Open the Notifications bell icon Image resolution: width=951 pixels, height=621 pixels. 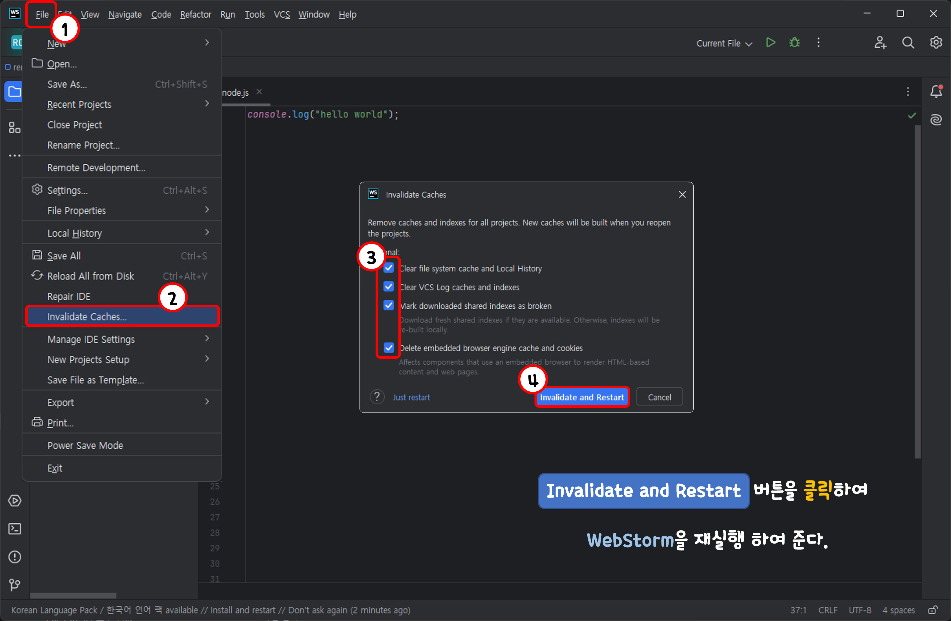point(936,92)
